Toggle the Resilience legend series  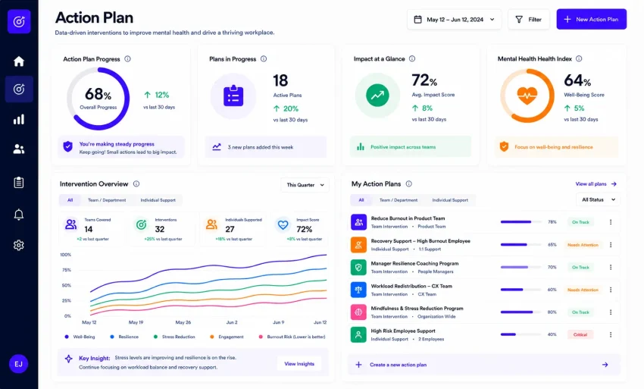tap(124, 337)
